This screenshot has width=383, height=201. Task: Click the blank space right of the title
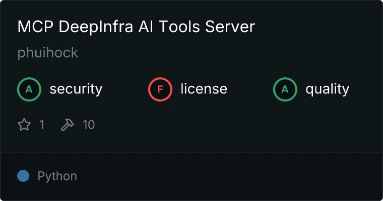(317, 27)
